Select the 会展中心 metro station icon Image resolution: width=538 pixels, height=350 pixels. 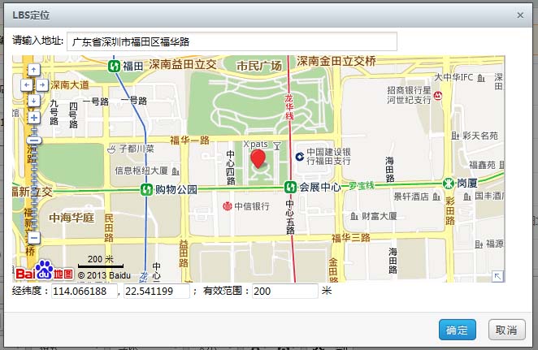(290, 187)
